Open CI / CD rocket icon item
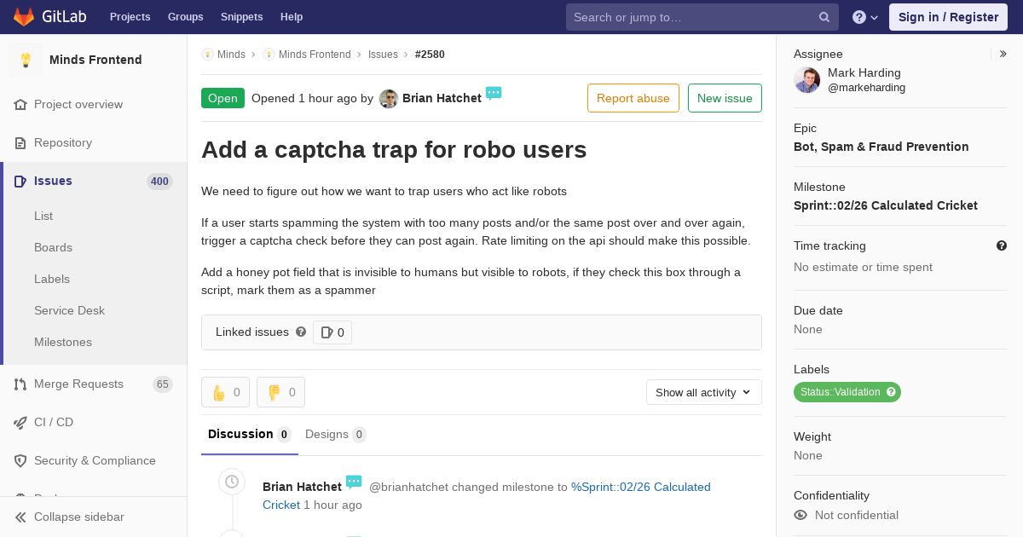 94,422
